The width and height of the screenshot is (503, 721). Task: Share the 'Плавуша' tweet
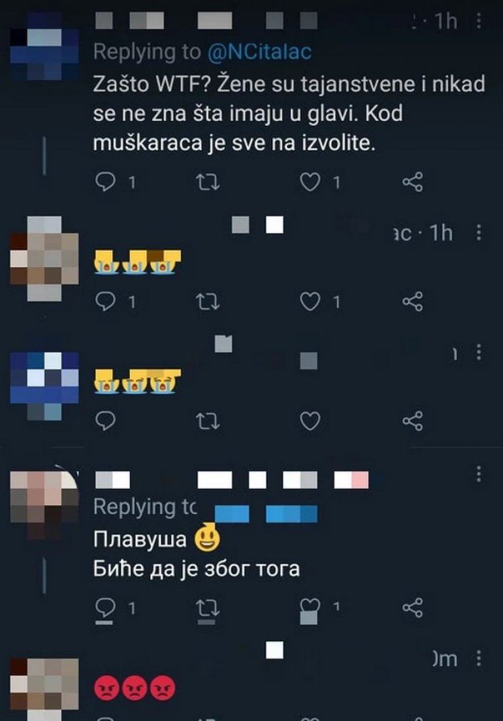click(x=412, y=608)
